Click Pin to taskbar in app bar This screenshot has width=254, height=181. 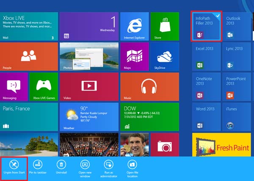coord(38,167)
